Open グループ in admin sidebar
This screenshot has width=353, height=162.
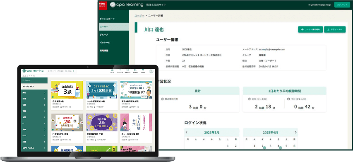tap(114, 35)
